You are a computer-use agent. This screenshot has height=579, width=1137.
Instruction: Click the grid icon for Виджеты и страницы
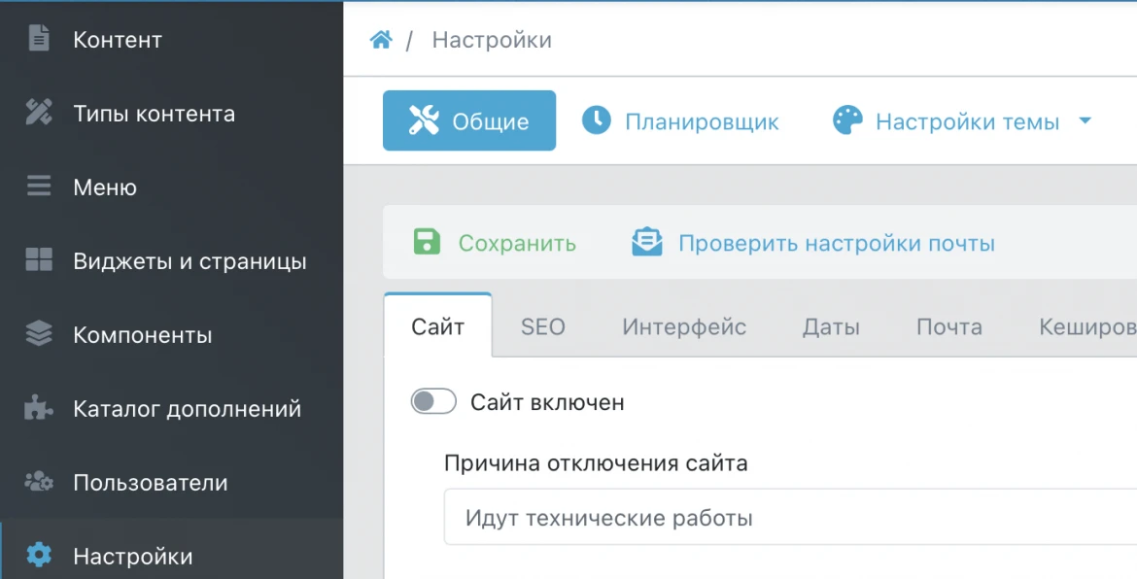click(37, 260)
